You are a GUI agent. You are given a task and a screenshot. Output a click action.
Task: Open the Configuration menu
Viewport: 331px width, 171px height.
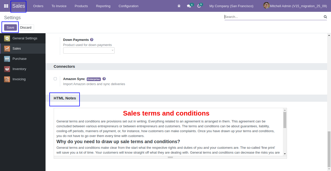[128, 6]
